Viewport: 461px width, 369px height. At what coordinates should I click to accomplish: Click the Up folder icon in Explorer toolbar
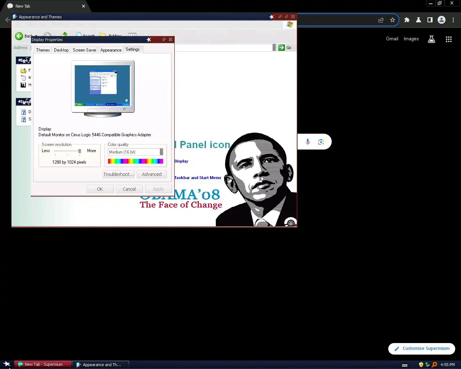coord(64,35)
